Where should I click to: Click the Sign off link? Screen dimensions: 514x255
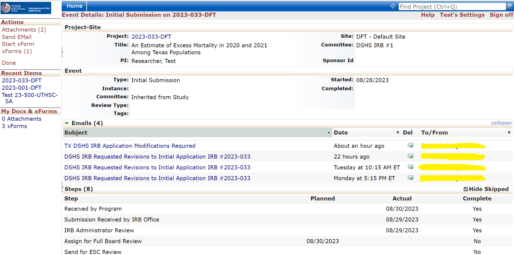(501, 15)
